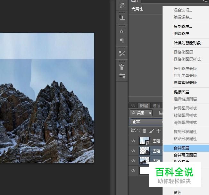Select the smart object sky layer thumbnail
The width and height of the screenshot is (209, 195).
[144, 141]
